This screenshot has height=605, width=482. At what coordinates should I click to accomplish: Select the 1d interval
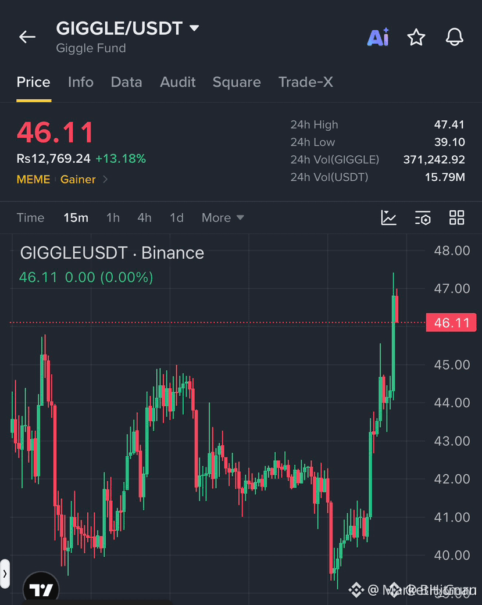coord(177,217)
